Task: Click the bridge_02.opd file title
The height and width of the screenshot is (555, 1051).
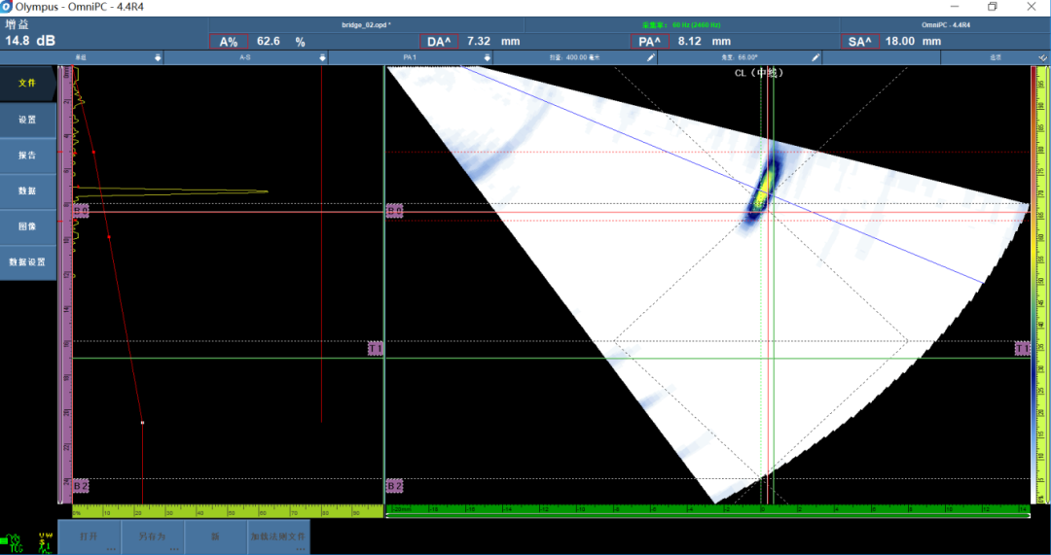Action: [366, 24]
